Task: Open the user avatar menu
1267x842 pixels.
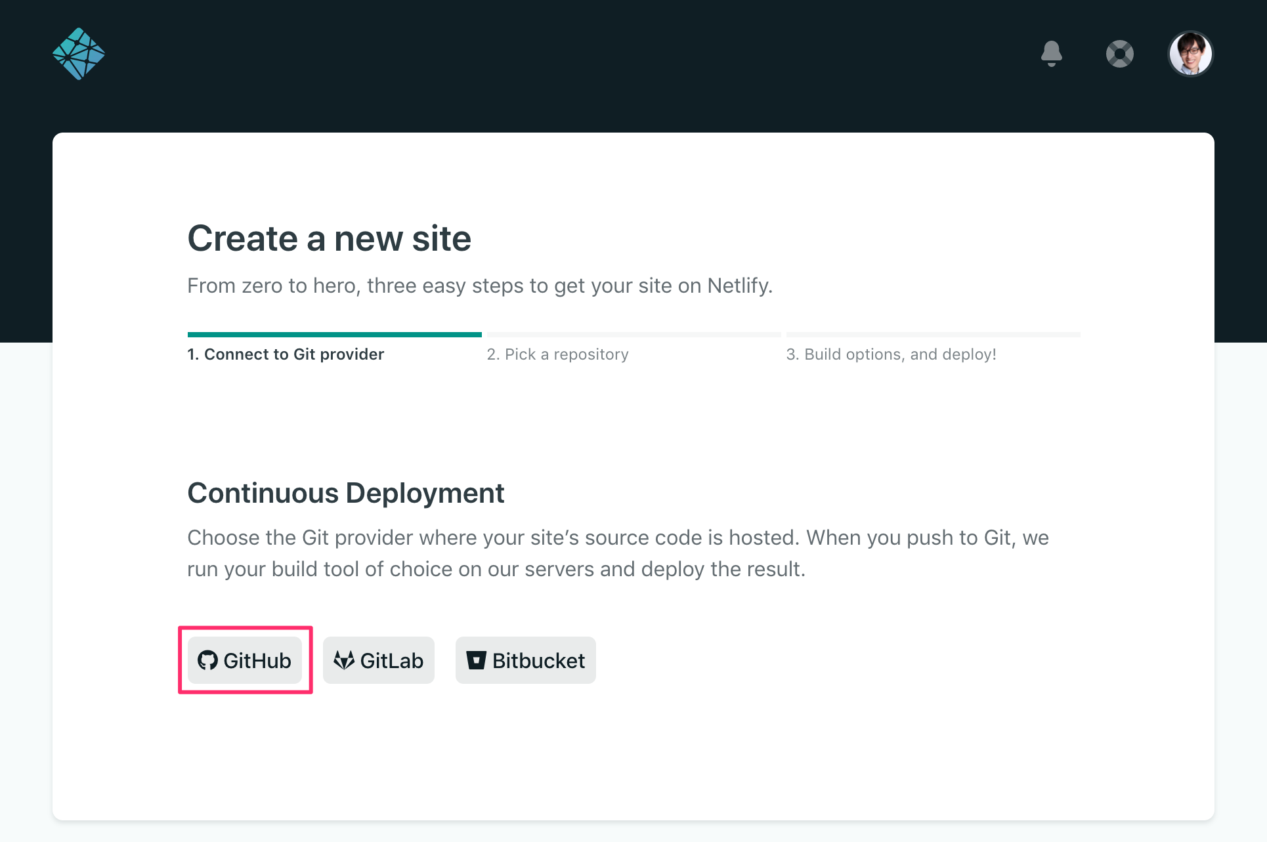Action: point(1190,54)
